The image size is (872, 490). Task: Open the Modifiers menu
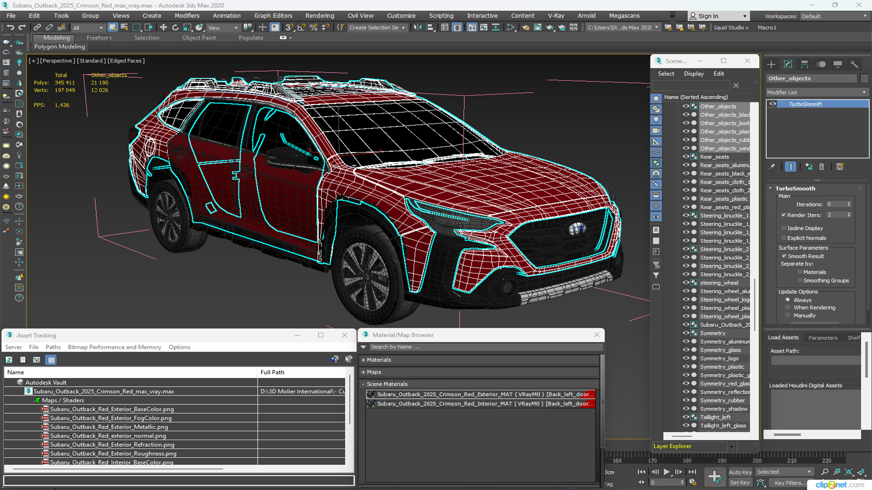pyautogui.click(x=187, y=16)
